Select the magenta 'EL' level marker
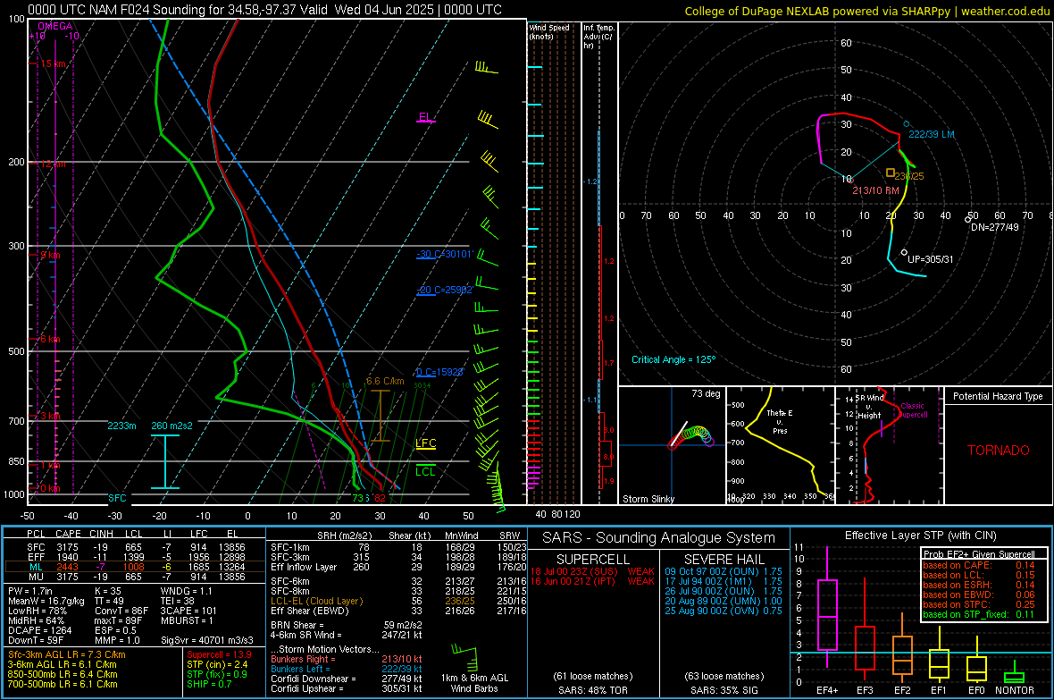 [424, 117]
